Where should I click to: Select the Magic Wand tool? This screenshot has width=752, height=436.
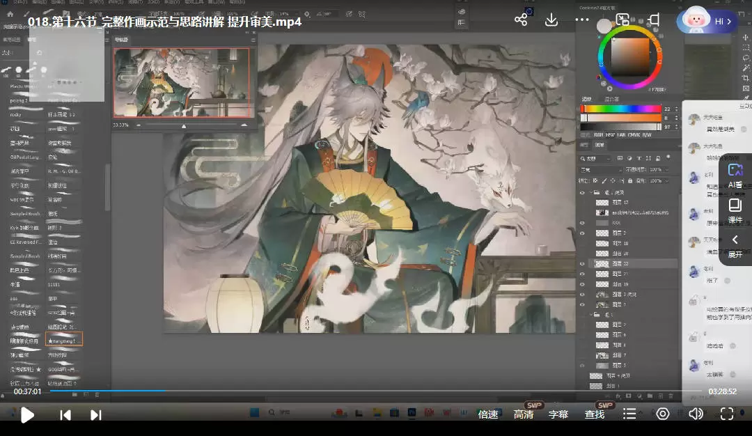746,68
